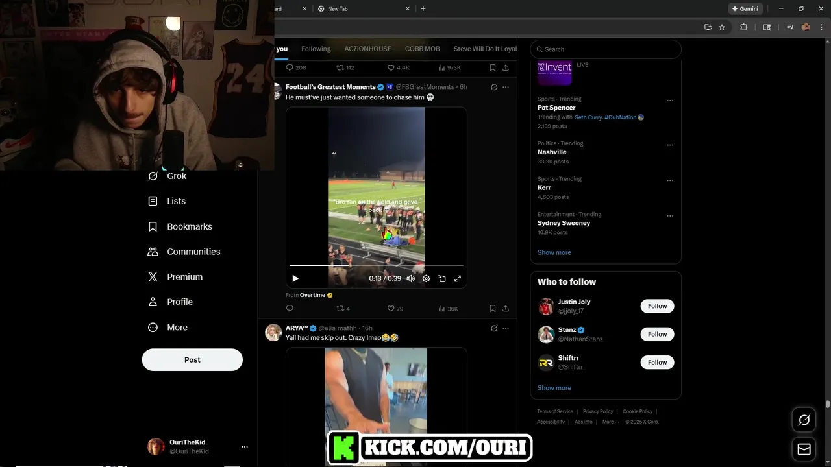Switch to the COBB MOB tab
The image size is (831, 467).
[422, 49]
